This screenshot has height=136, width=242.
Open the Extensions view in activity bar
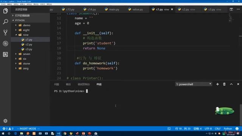[x=5, y=54]
